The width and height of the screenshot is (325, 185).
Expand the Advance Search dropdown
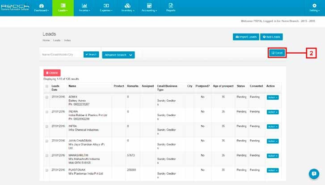pos(119,55)
